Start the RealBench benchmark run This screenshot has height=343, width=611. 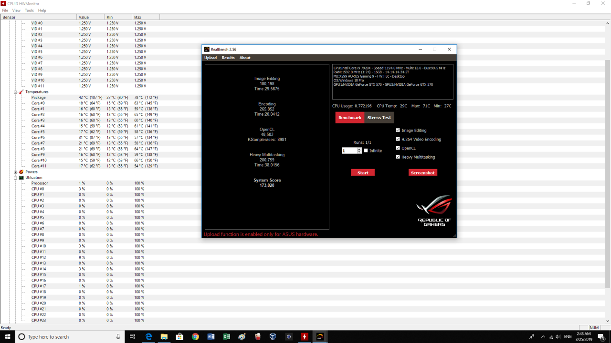363,172
